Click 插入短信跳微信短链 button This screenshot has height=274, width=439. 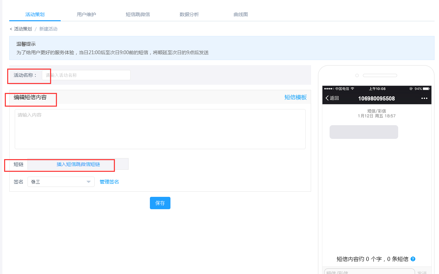[x=78, y=164]
